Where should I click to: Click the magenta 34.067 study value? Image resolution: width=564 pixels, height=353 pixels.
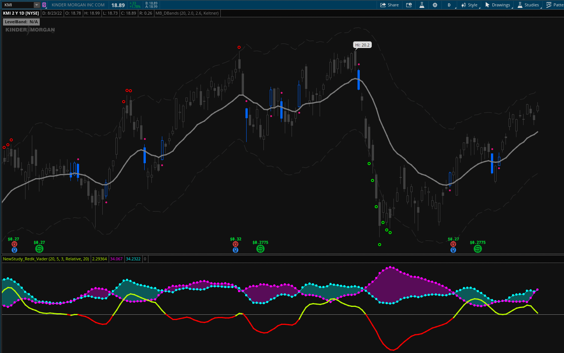click(x=117, y=259)
